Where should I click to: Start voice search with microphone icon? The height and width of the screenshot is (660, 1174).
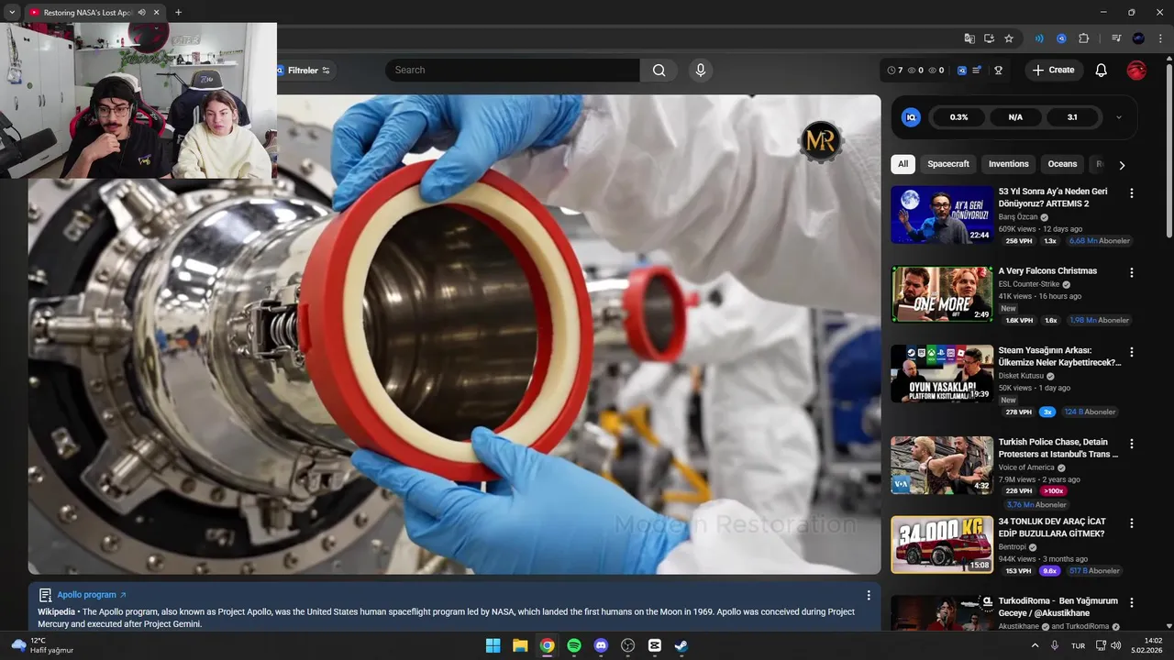coord(701,70)
